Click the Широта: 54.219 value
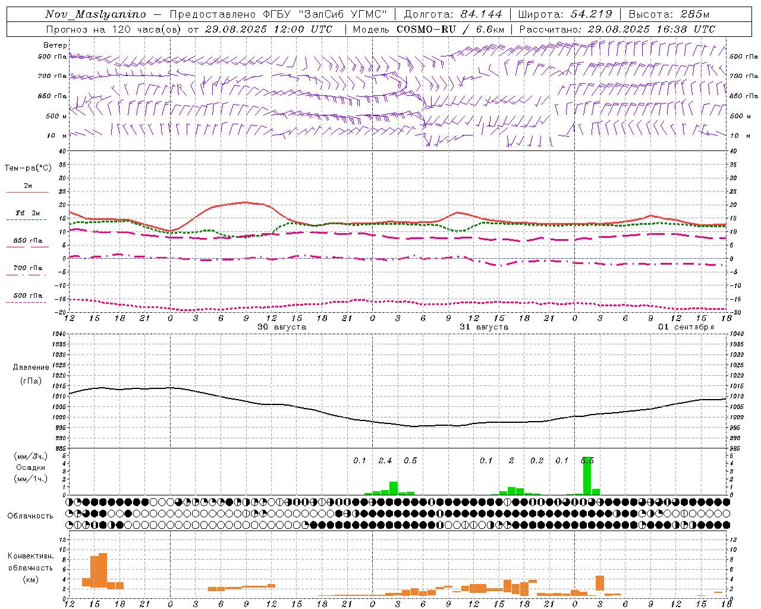This screenshot has width=761, height=609. coord(565,14)
